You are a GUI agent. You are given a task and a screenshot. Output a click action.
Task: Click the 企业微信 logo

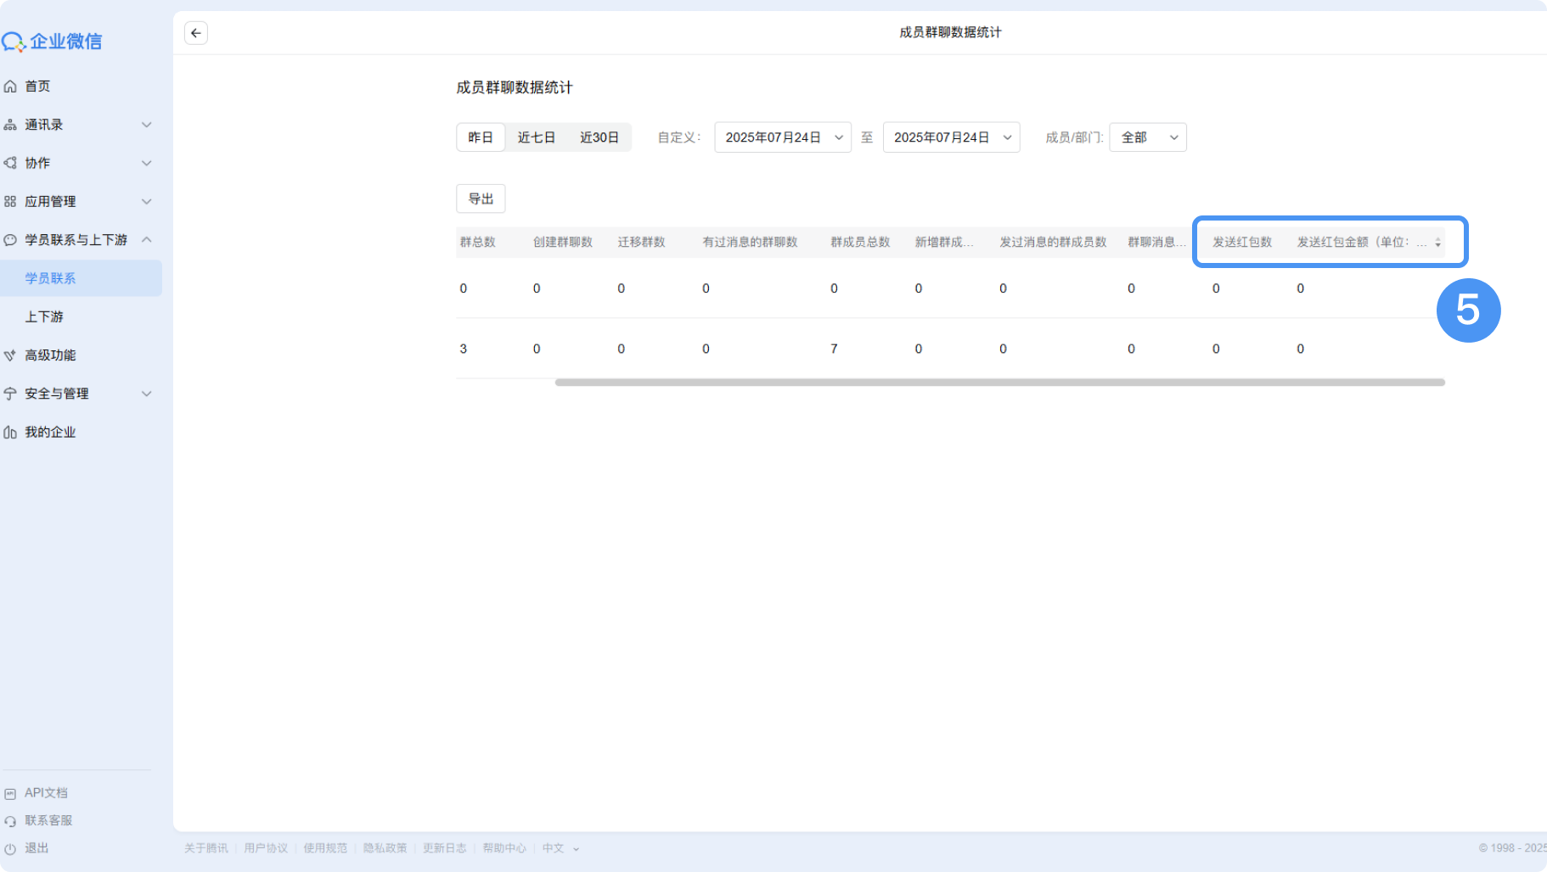click(52, 42)
